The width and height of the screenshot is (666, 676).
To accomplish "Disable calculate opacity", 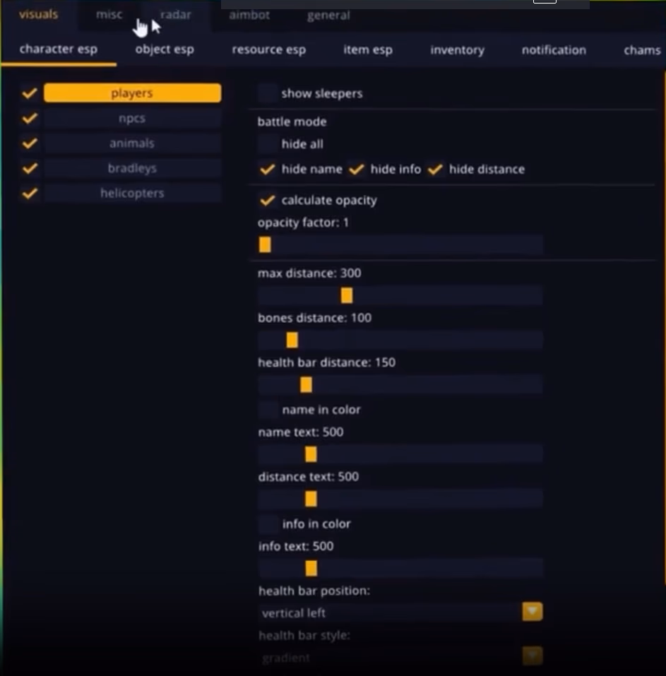I will (x=267, y=200).
